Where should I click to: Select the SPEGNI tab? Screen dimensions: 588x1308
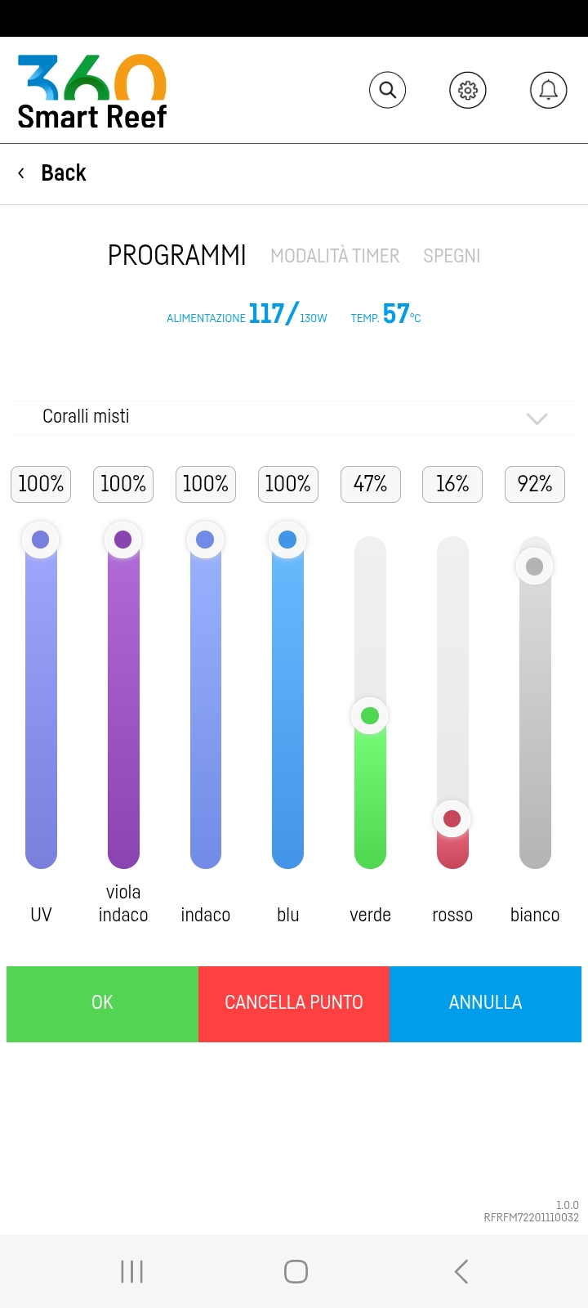point(452,256)
